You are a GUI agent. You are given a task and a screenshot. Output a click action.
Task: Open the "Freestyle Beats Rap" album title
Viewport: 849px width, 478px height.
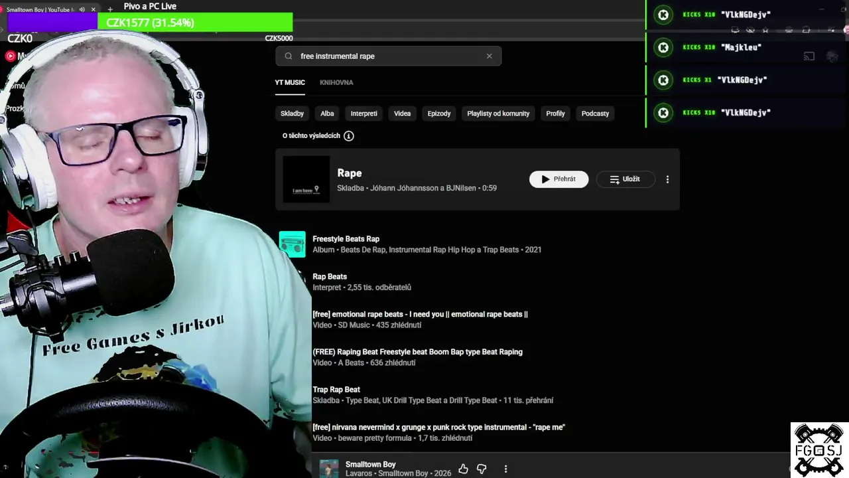346,239
